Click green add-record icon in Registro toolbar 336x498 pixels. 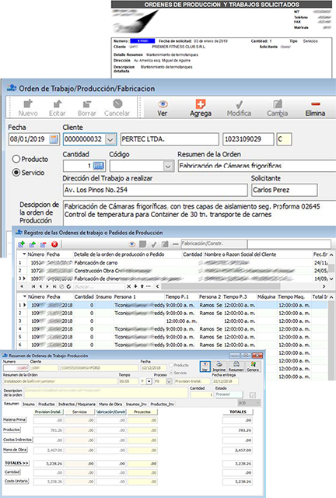pos(22,244)
